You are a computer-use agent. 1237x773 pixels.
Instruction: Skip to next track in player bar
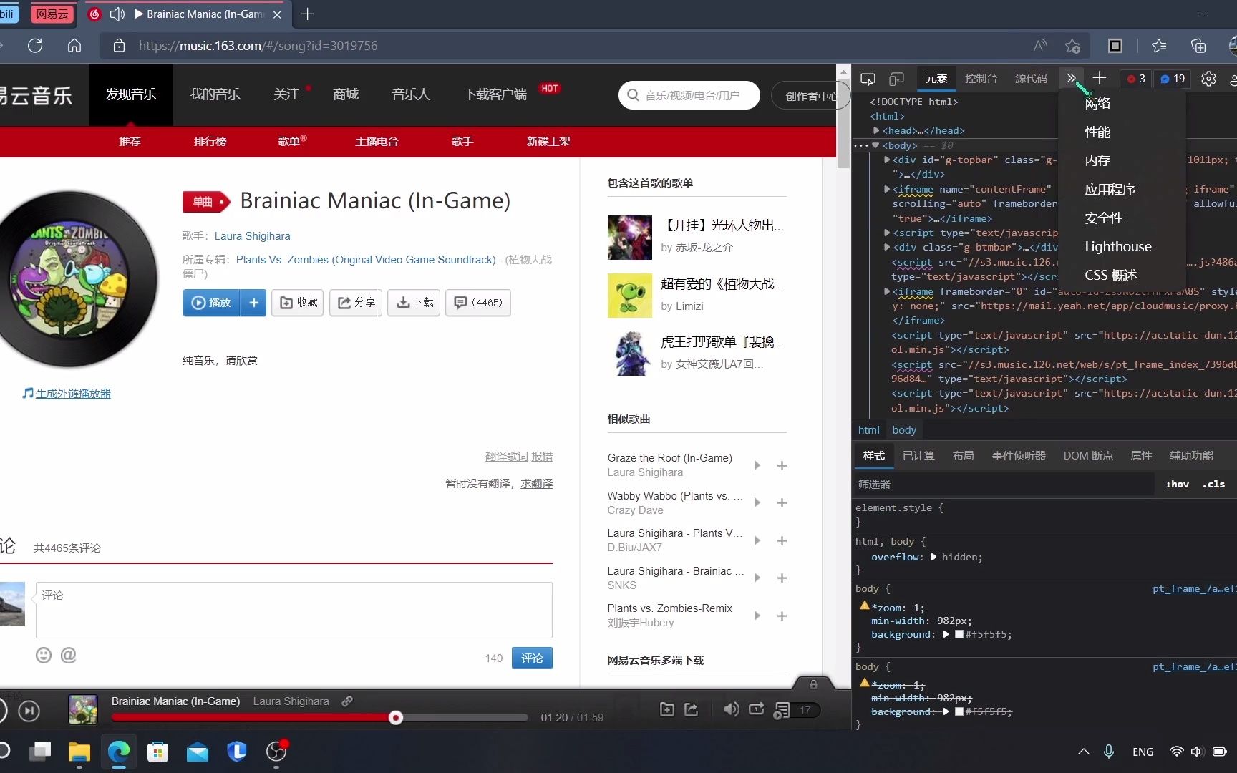click(x=29, y=711)
